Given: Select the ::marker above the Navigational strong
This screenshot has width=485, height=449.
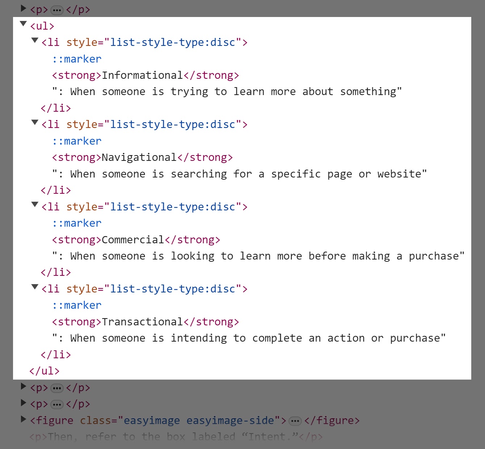Looking at the screenshot, I should [77, 141].
